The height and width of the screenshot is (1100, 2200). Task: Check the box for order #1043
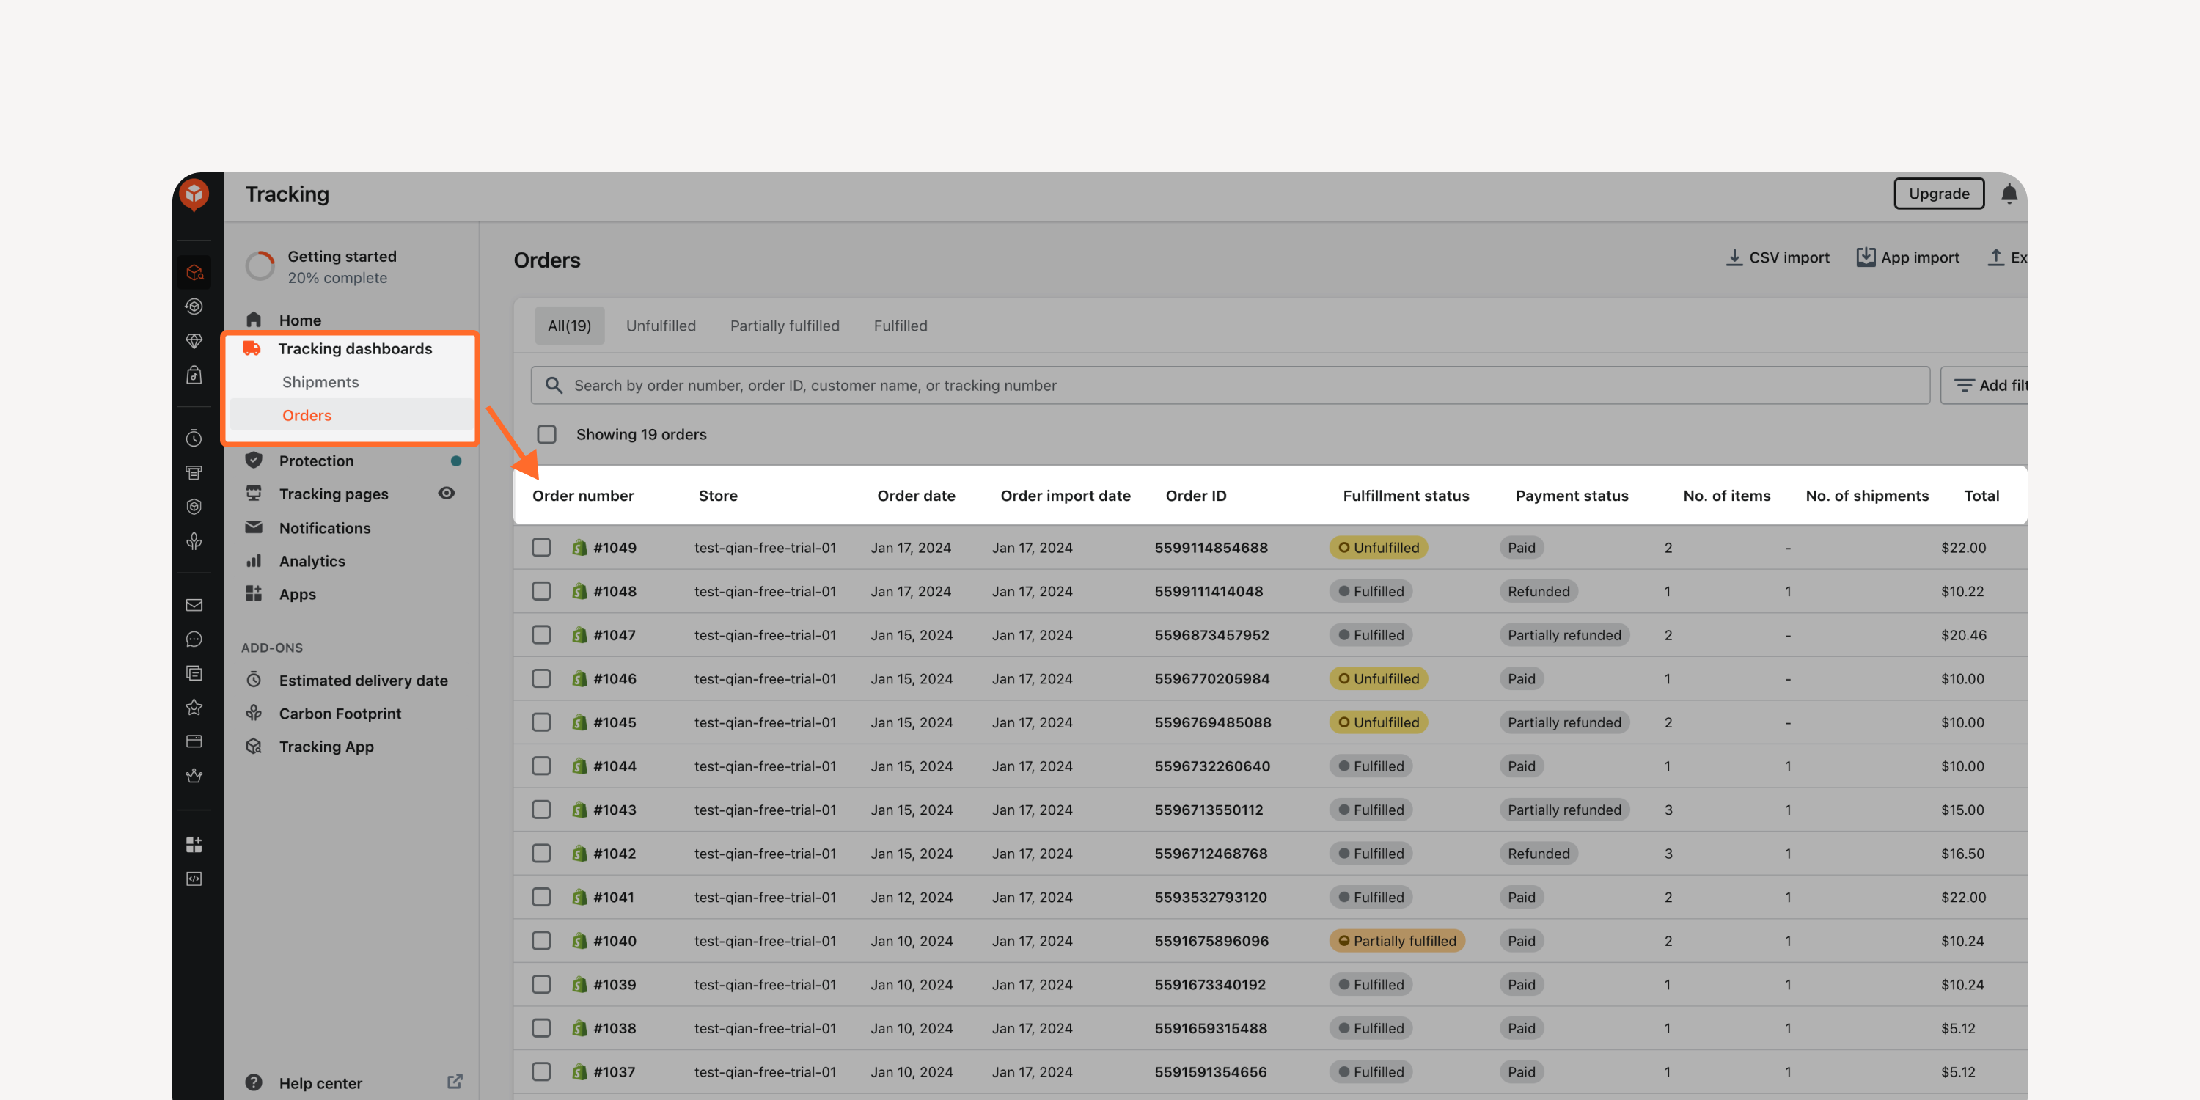[541, 810]
